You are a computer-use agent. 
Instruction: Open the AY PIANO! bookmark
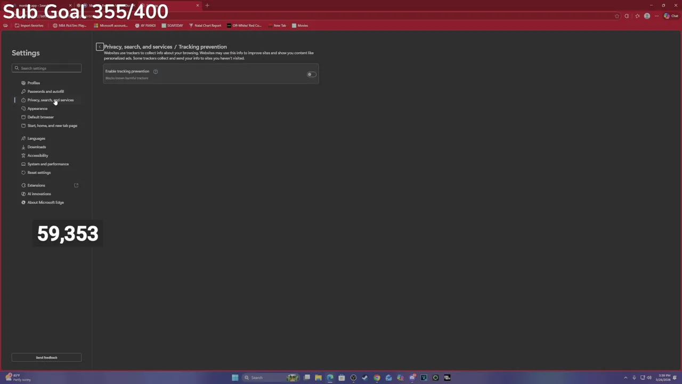(x=145, y=26)
